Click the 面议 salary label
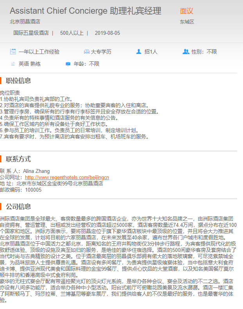The height and width of the screenshot is (309, 243). click(x=187, y=11)
